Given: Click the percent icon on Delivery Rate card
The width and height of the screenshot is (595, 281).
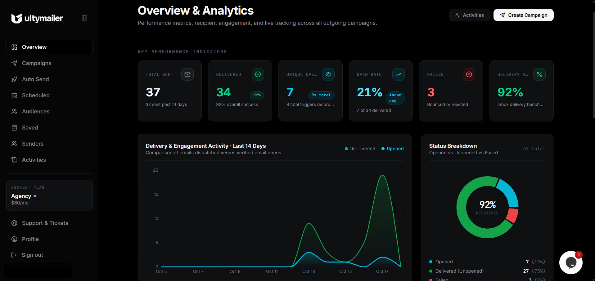Looking at the screenshot, I should pyautogui.click(x=539, y=74).
